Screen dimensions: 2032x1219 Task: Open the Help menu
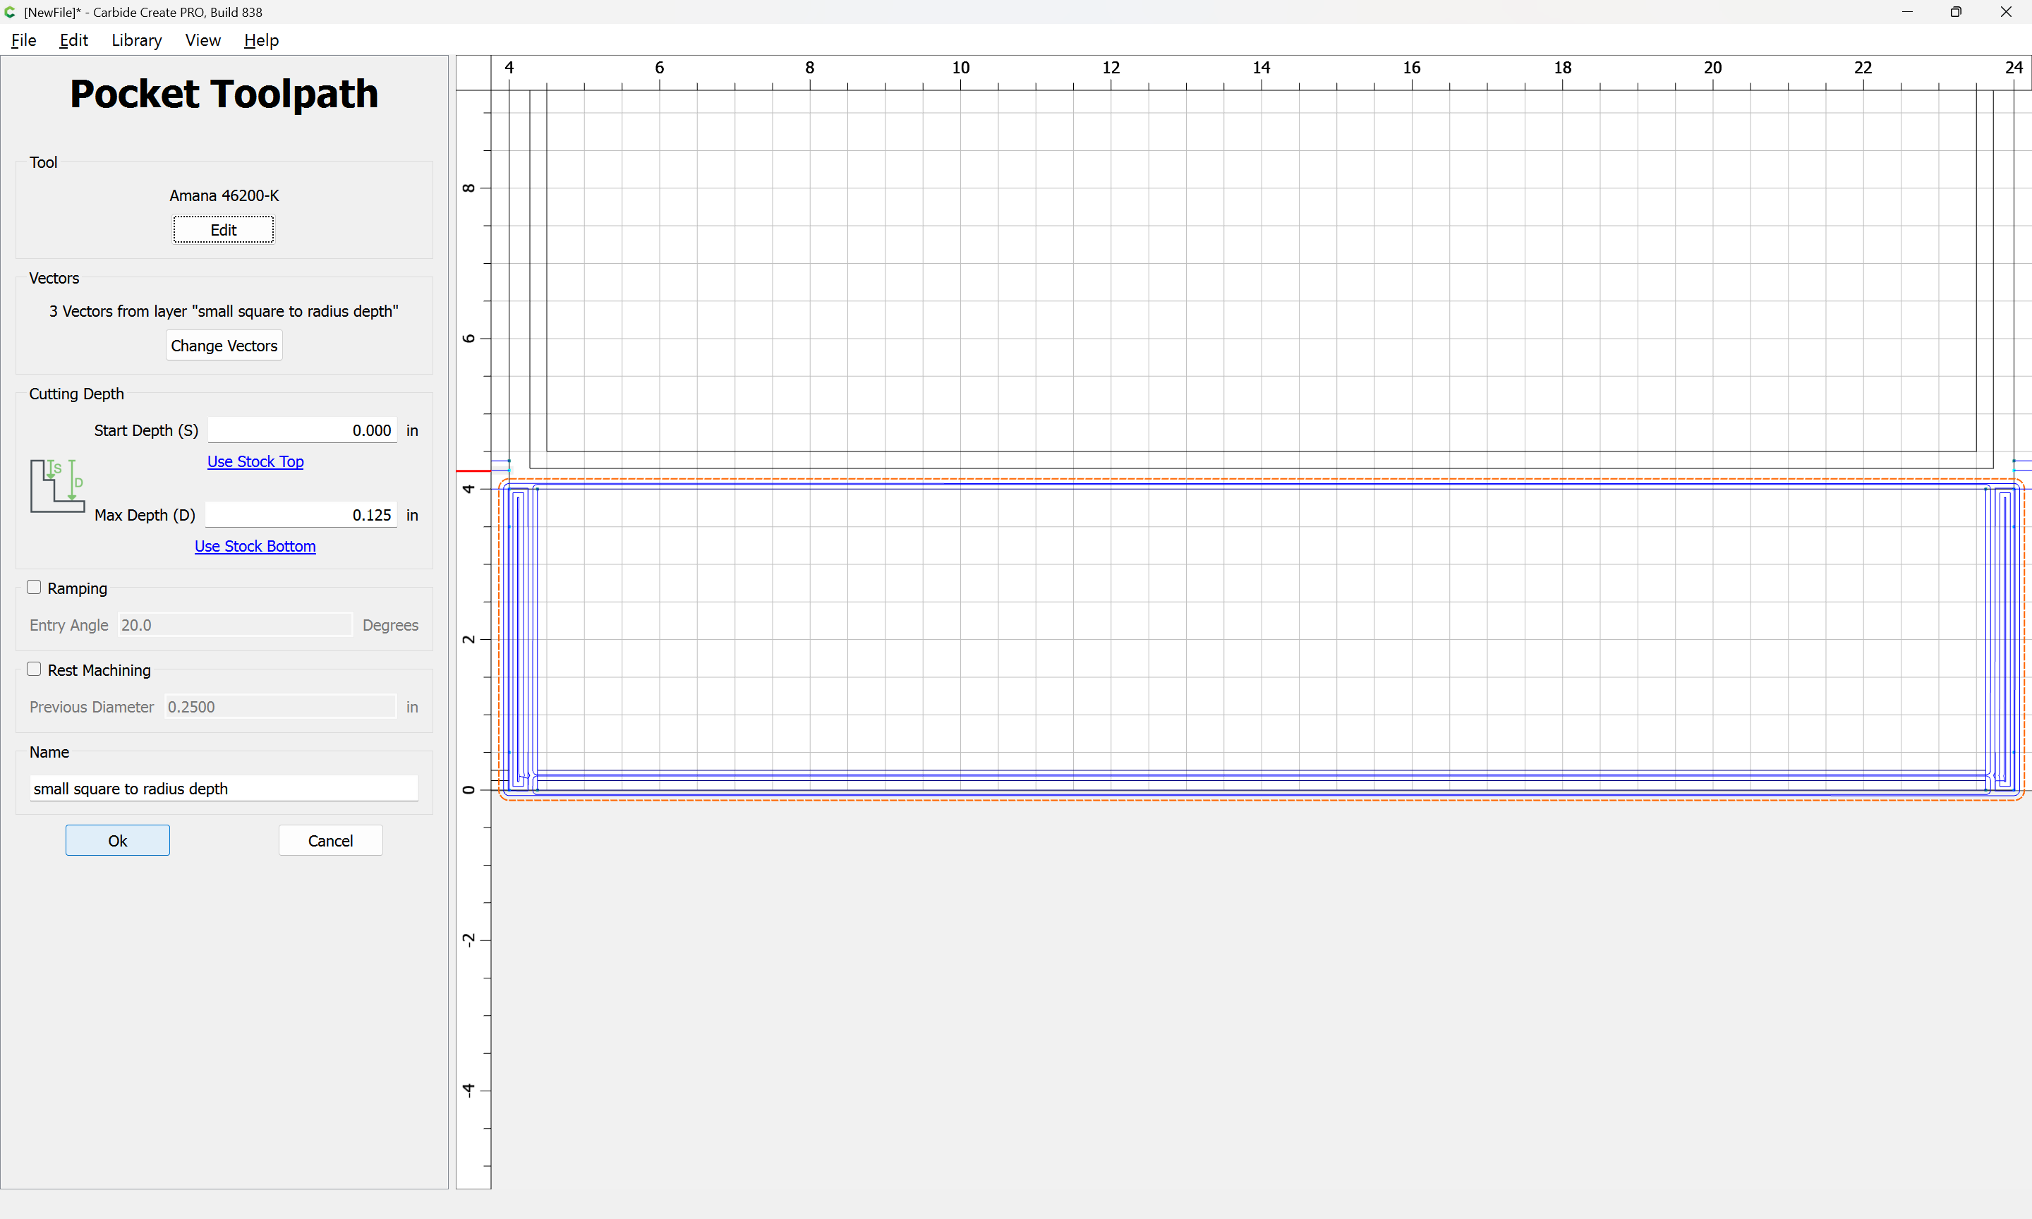pyautogui.click(x=261, y=40)
